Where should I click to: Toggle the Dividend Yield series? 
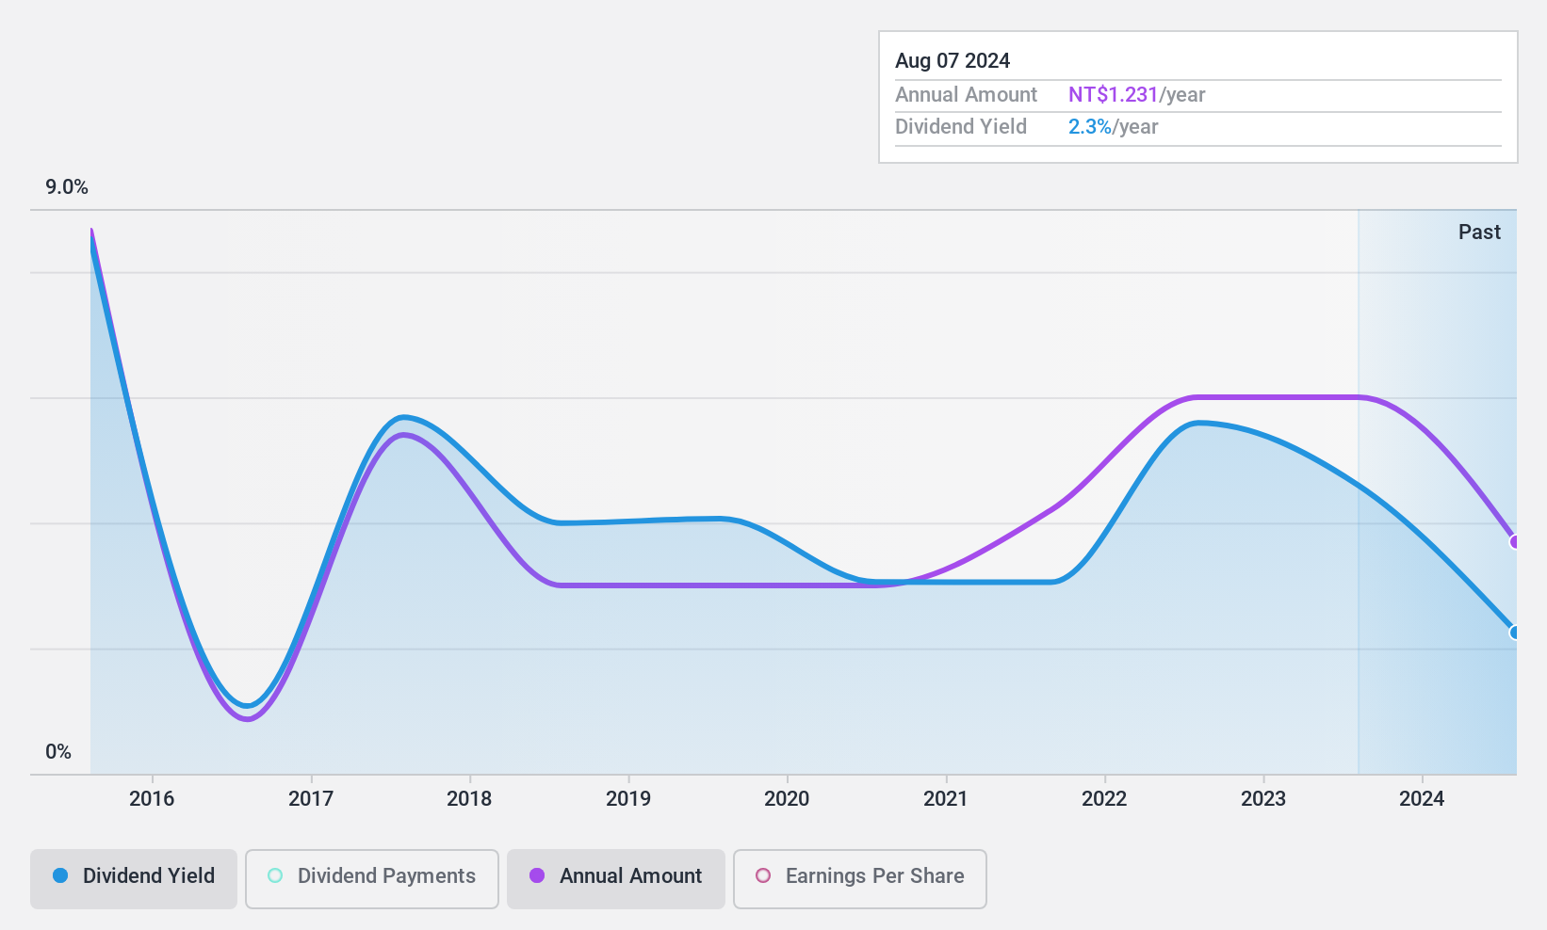(134, 878)
